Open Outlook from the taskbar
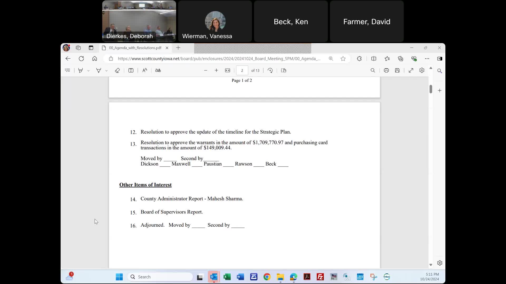Viewport: 506px width, 284px height. click(214, 277)
